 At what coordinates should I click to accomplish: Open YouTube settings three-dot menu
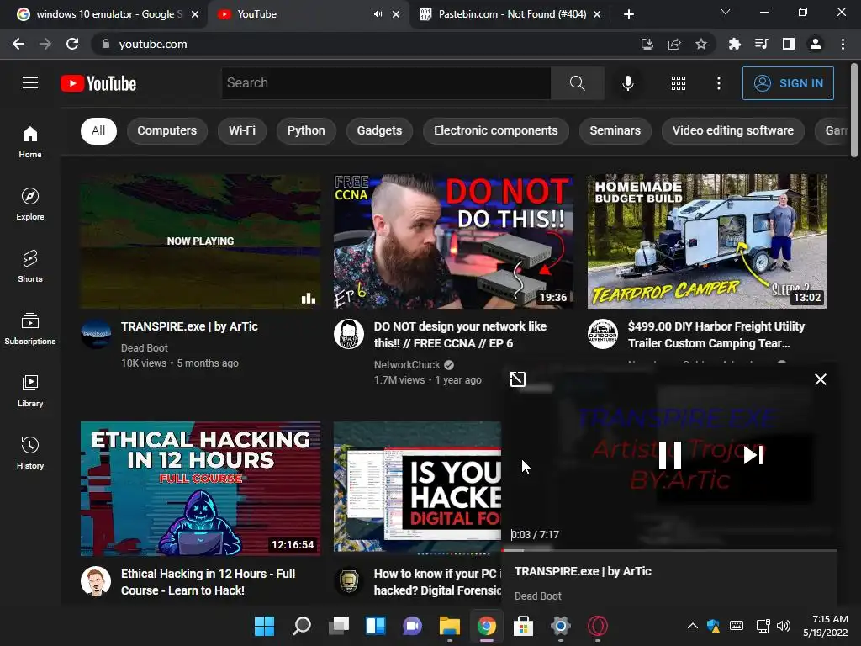click(x=718, y=83)
